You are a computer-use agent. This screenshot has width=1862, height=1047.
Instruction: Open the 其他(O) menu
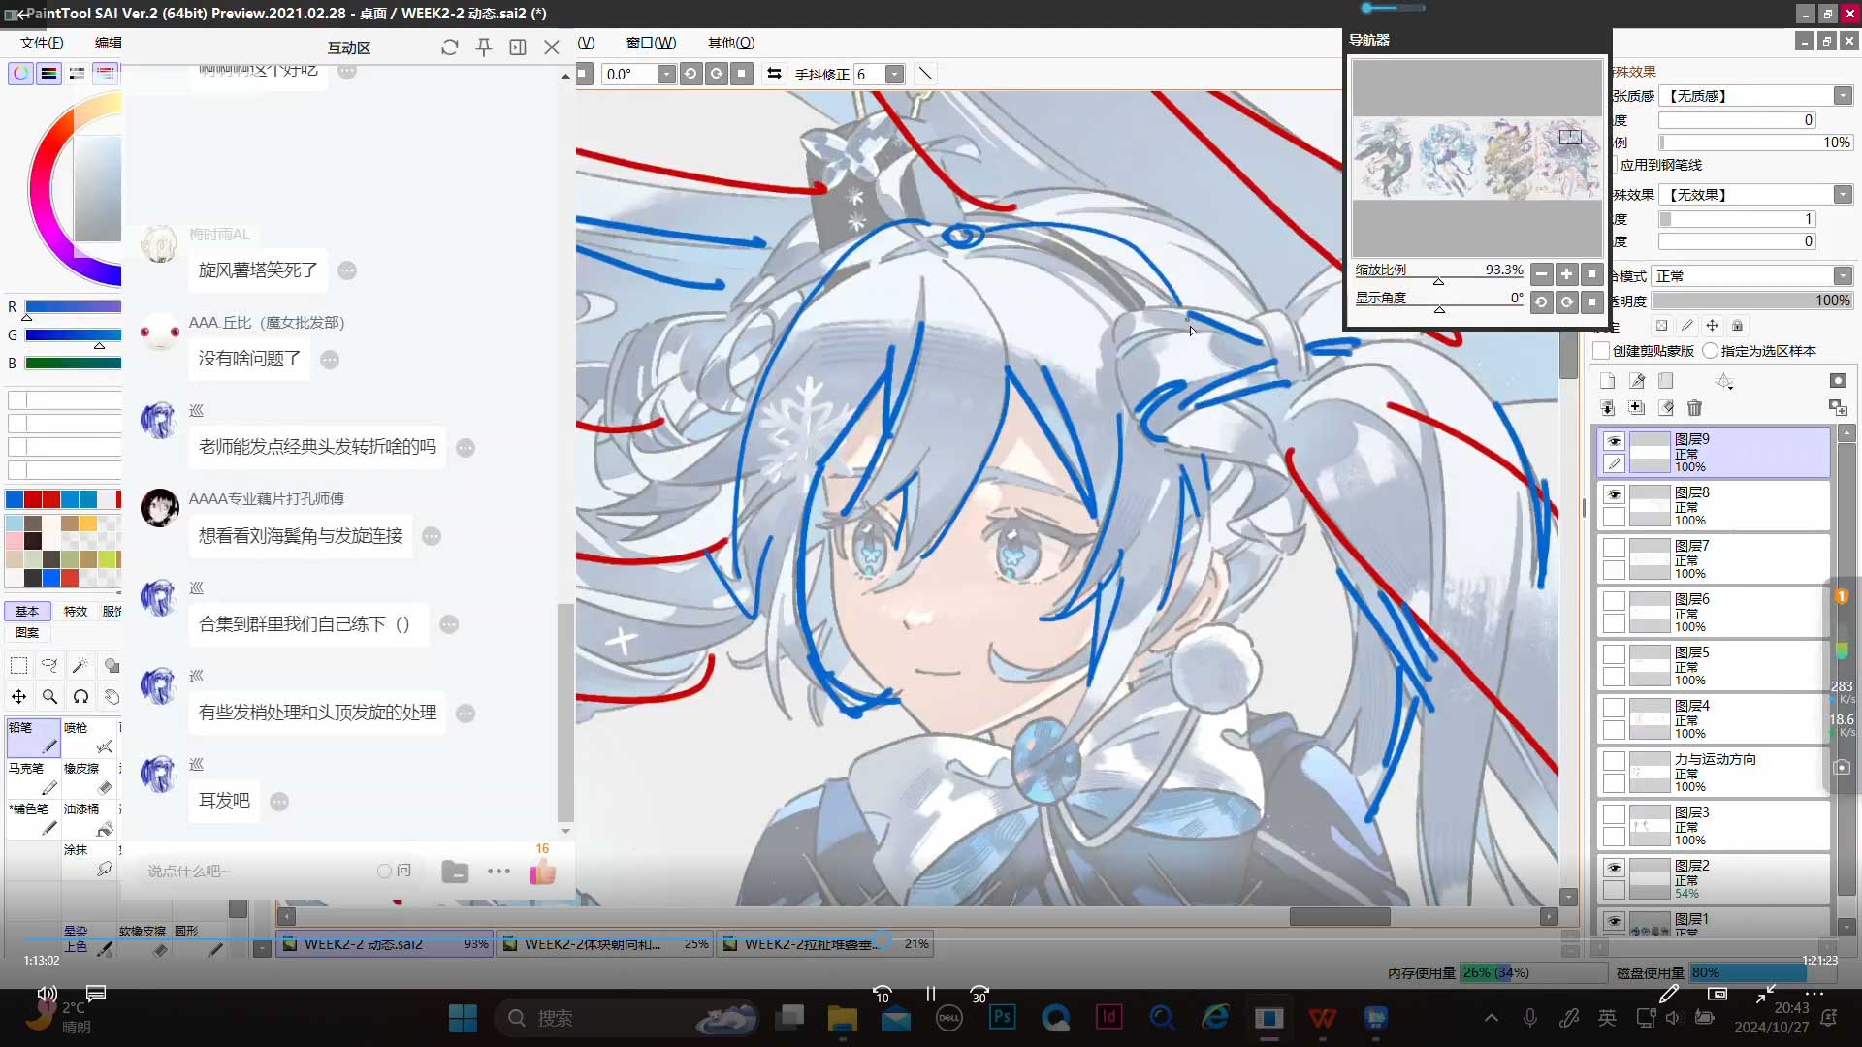[x=730, y=43]
